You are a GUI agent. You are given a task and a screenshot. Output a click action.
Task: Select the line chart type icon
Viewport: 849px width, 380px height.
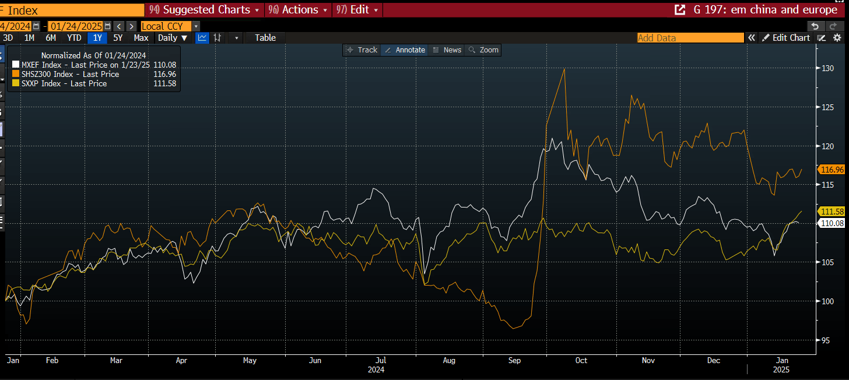point(202,38)
